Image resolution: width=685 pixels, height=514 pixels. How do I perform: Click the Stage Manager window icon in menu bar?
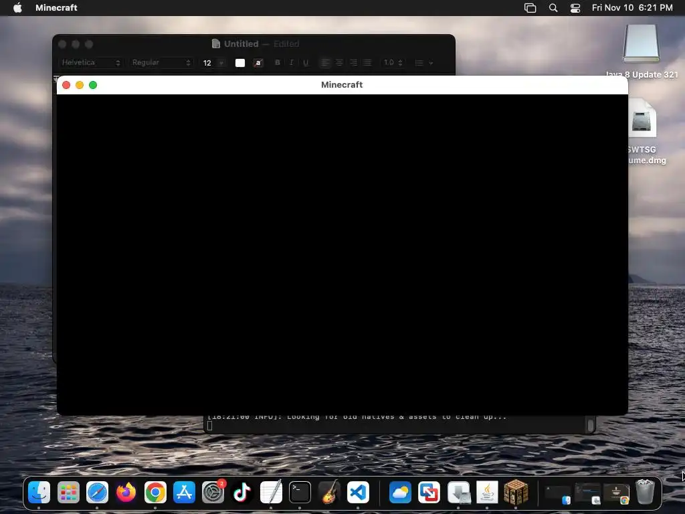(x=530, y=7)
